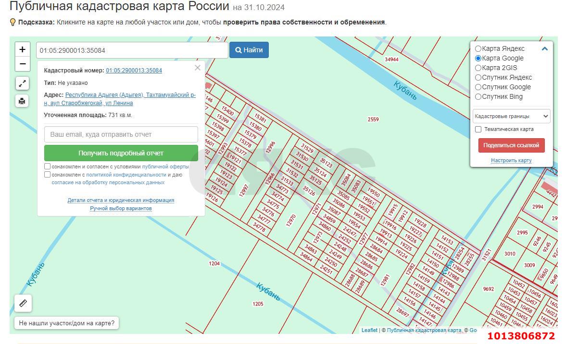
Task: Open fullscreen mode with the expand arrows icon
Action: pos(22,83)
